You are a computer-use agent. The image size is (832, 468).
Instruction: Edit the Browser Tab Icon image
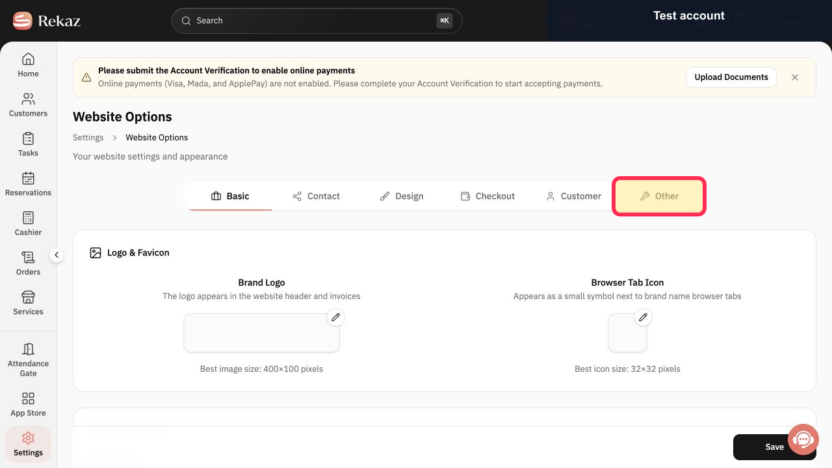coord(643,317)
